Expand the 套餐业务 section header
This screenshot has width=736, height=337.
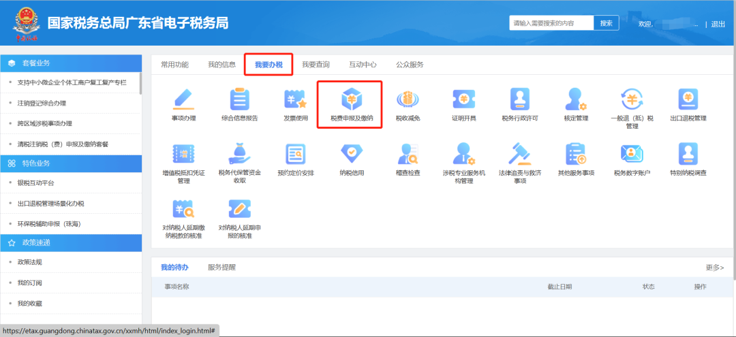pos(72,63)
